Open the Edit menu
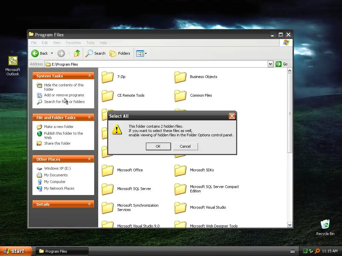The width and height of the screenshot is (342, 256). tap(45, 43)
